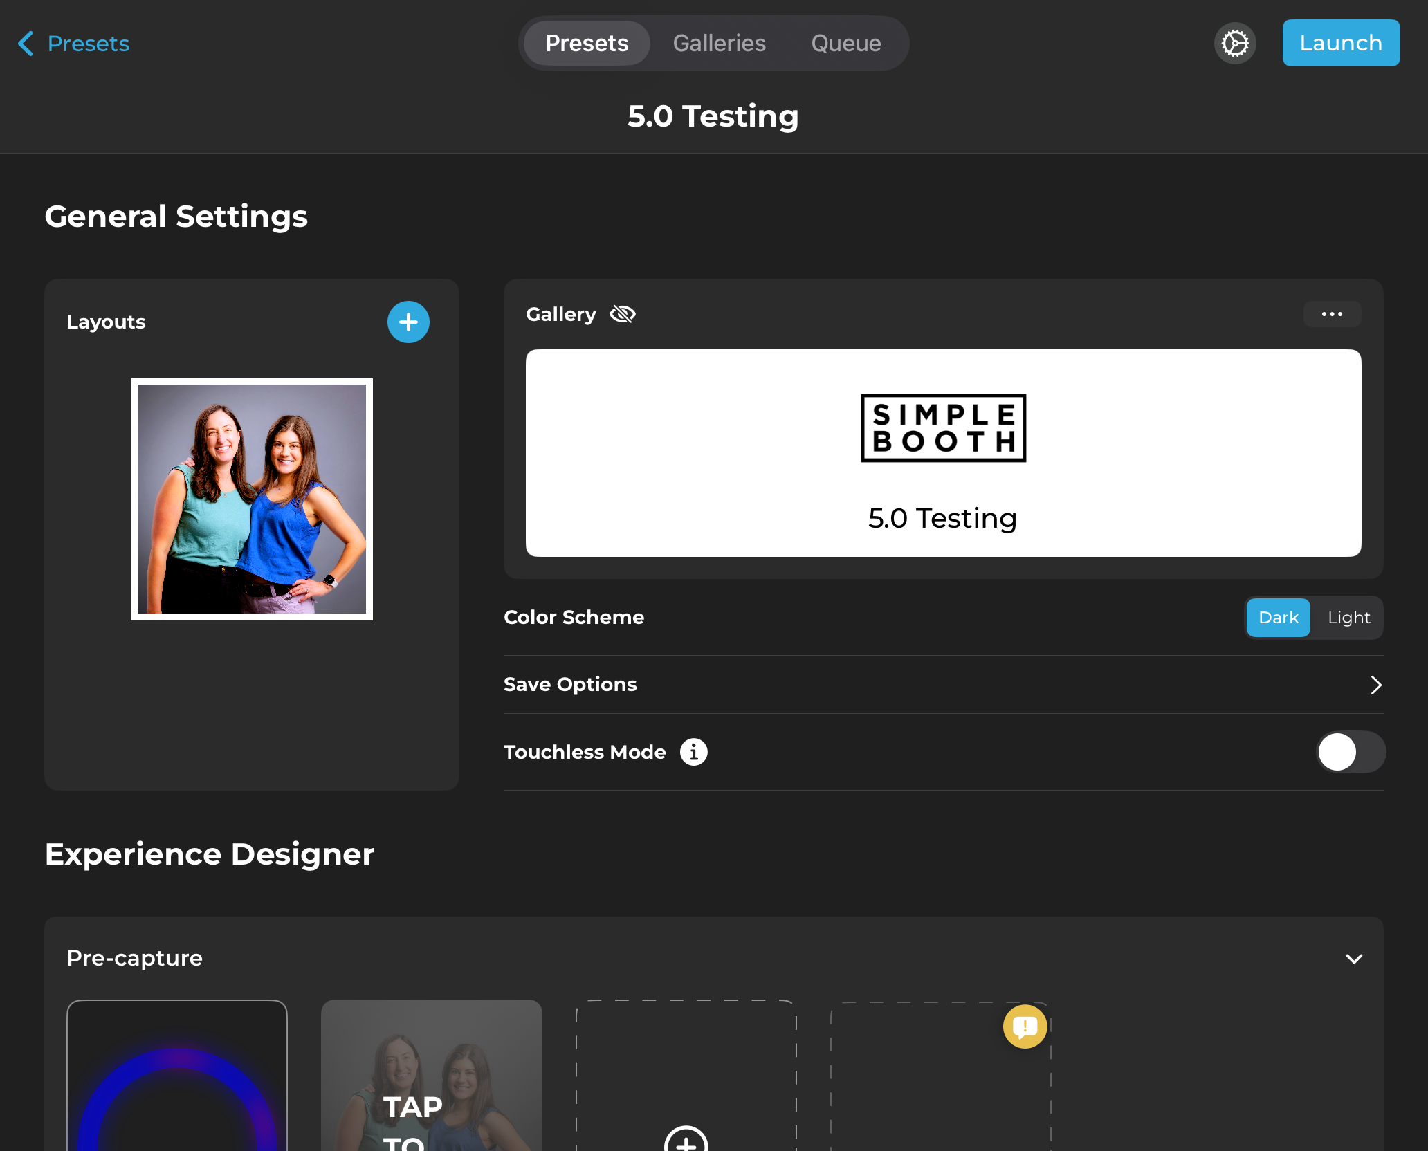Open the Simple Booth gallery preview card
This screenshot has height=1151, width=1428.
point(943,453)
